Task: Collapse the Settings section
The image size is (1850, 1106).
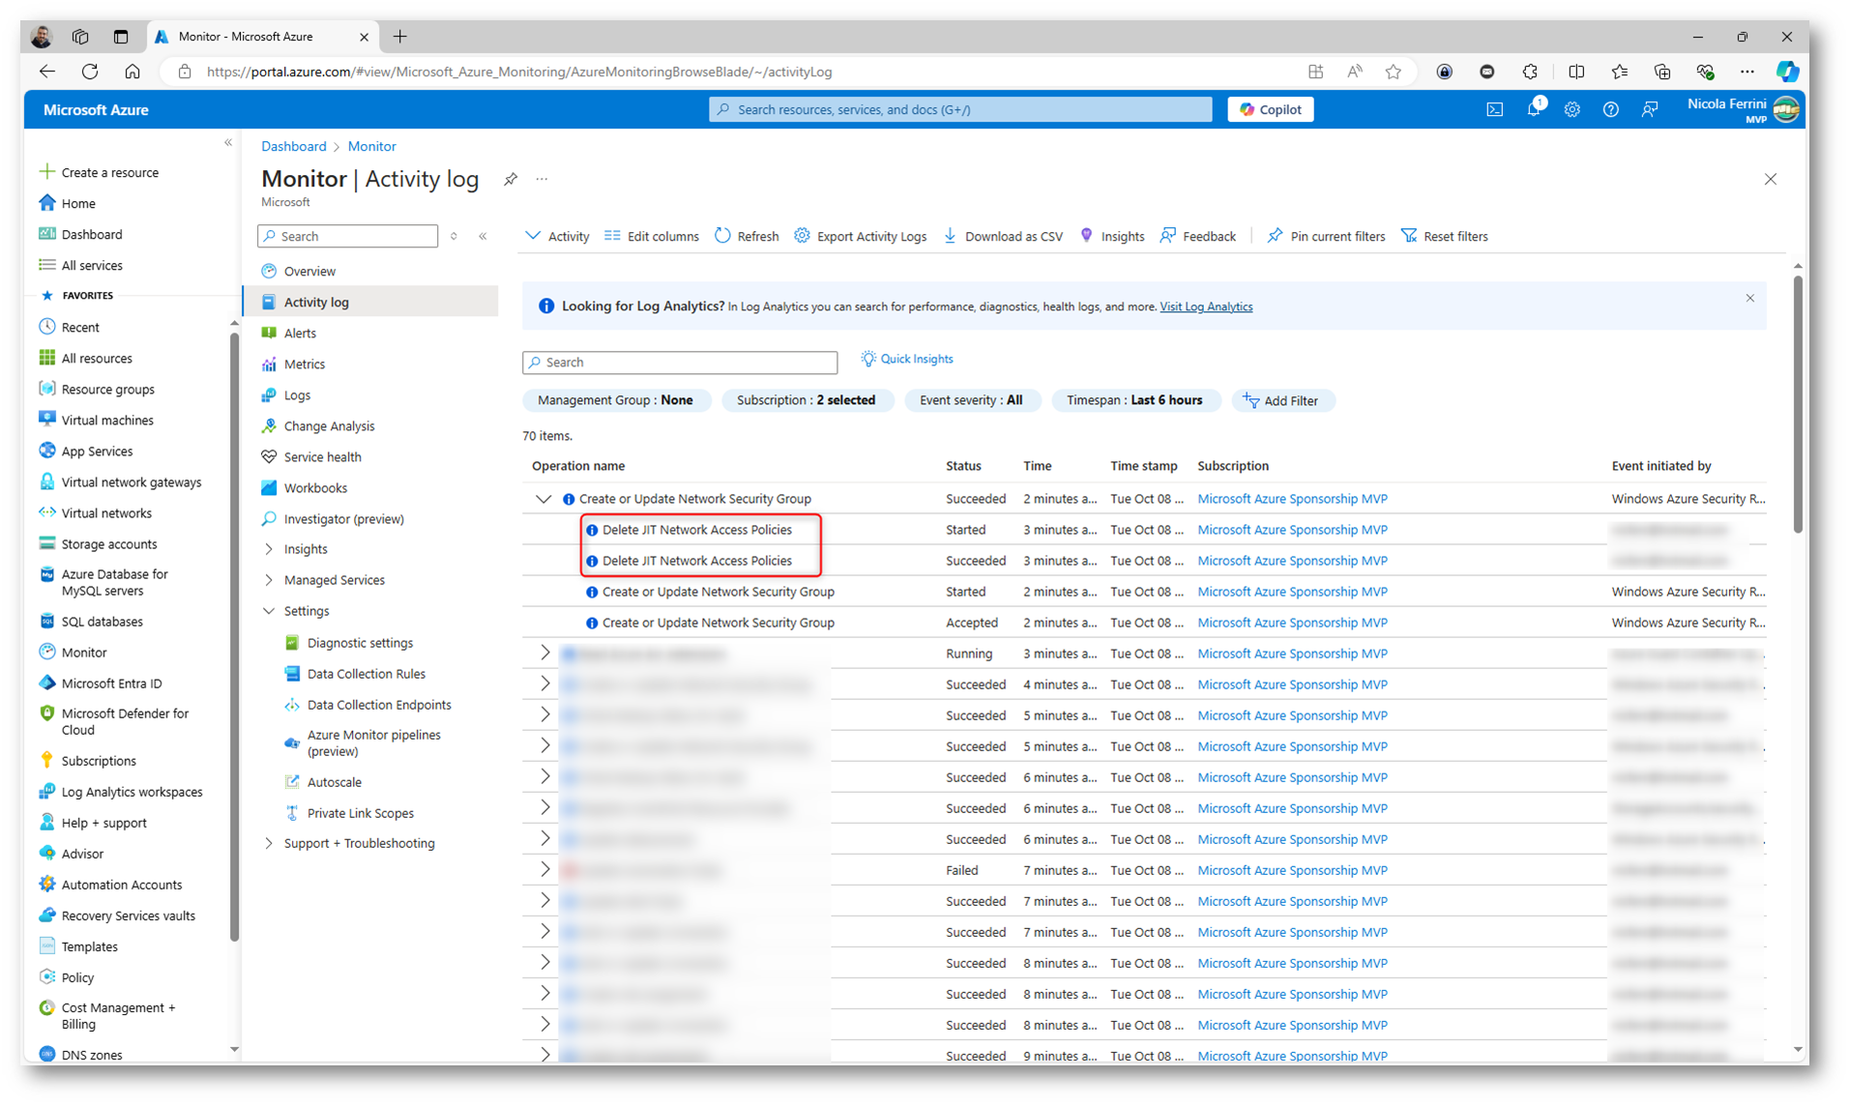Action: [x=269, y=611]
